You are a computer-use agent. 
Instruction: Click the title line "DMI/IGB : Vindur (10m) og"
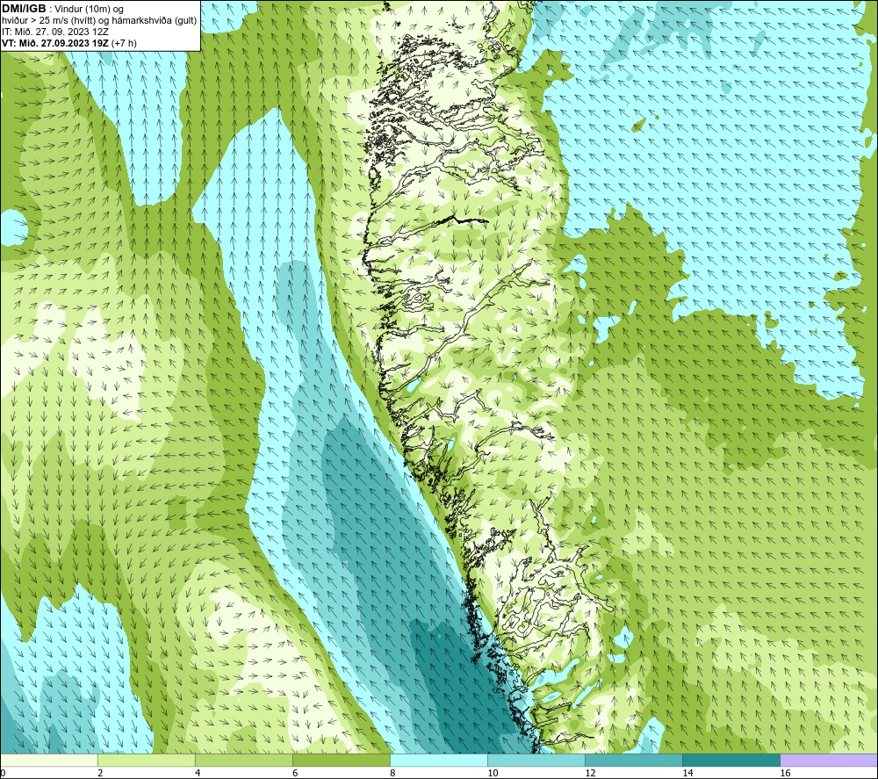pyautogui.click(x=62, y=9)
